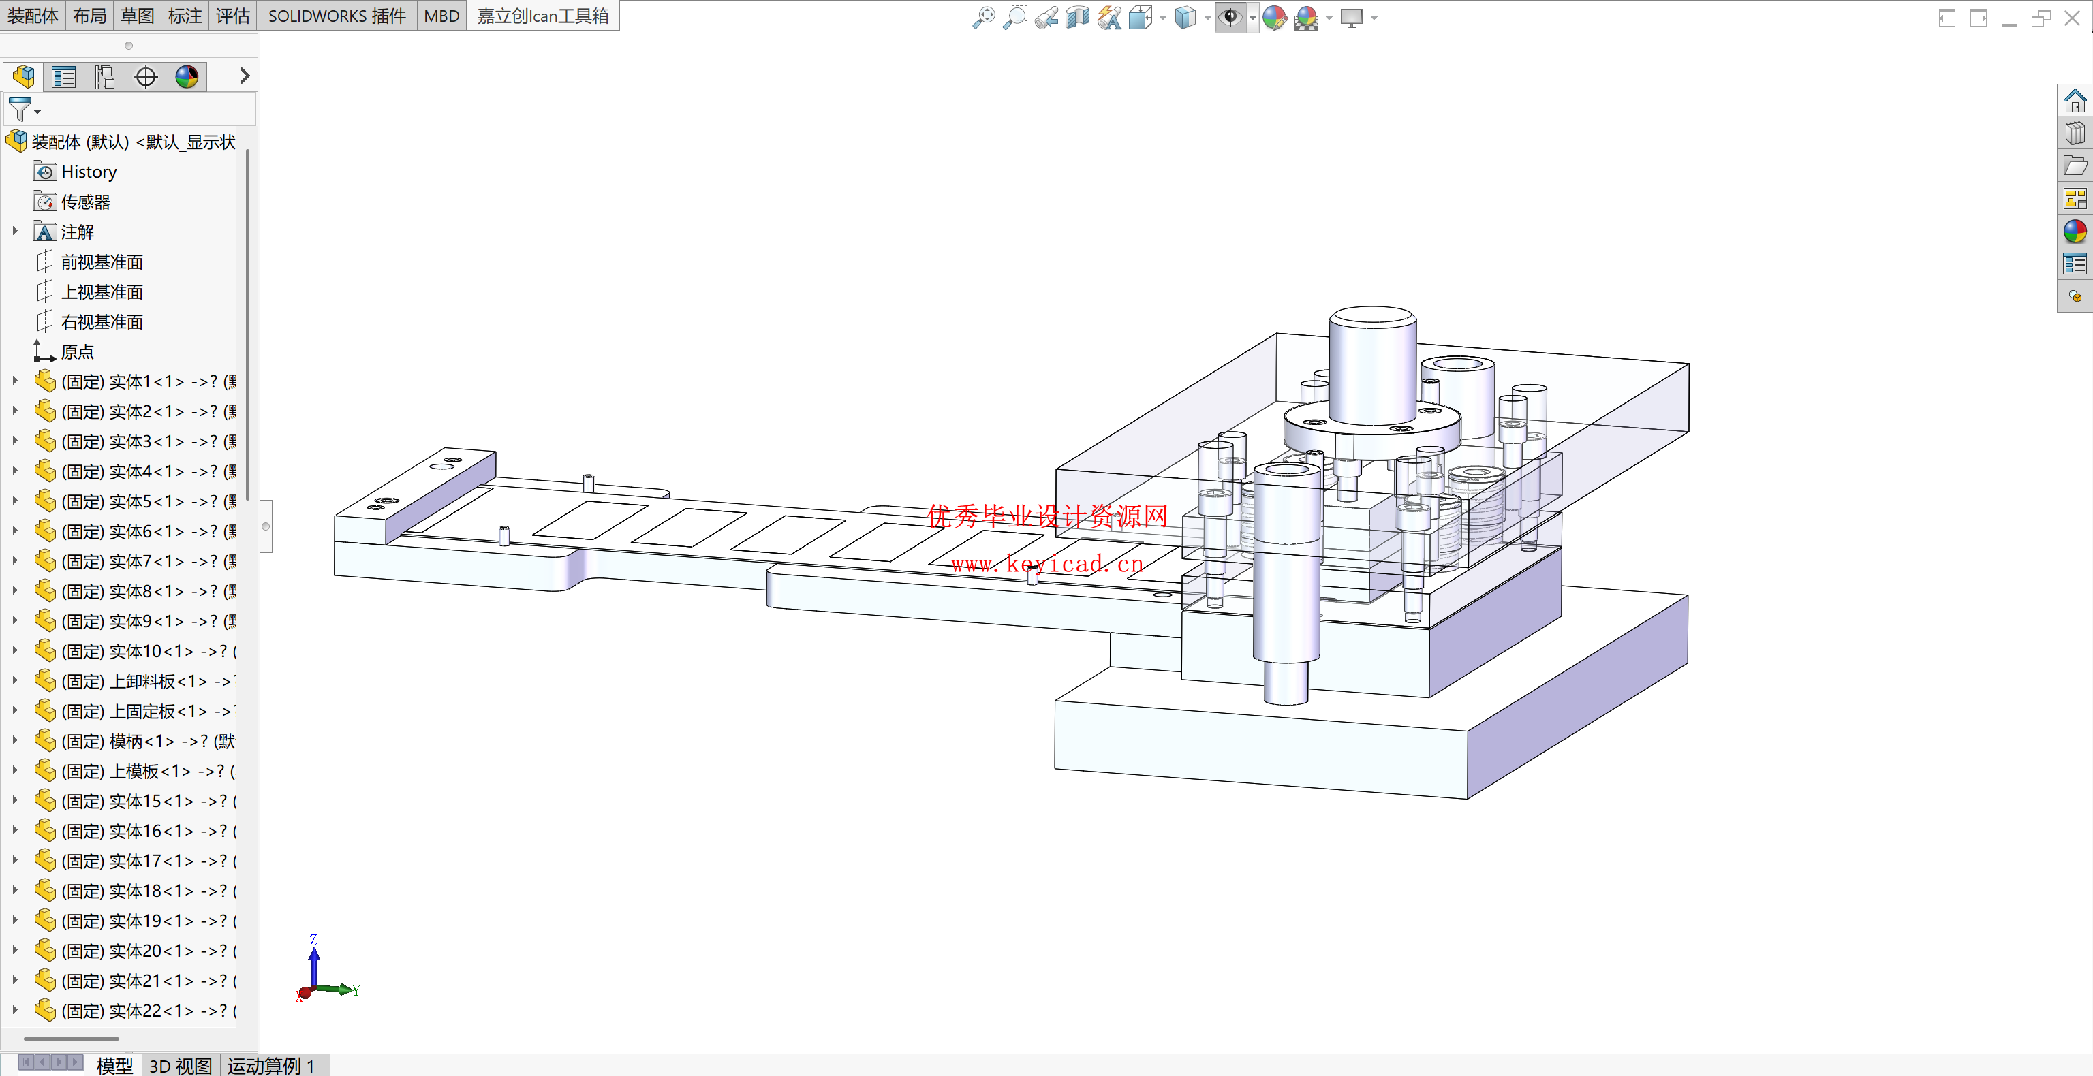Open the 草图 ribbon tab
The width and height of the screenshot is (2093, 1076).
[x=138, y=16]
